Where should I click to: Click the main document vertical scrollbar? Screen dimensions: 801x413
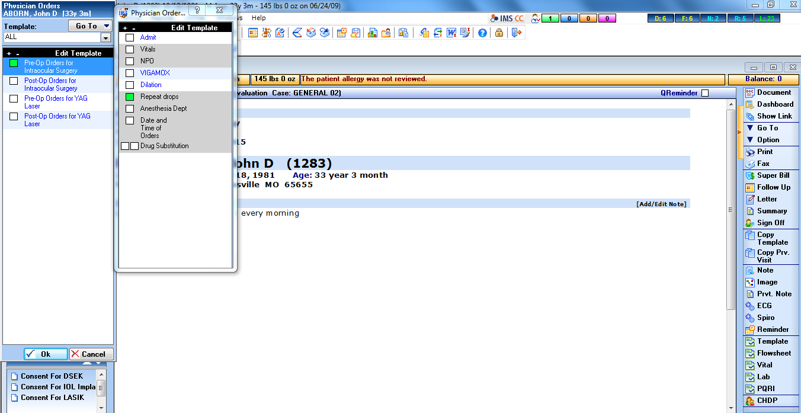coord(732,210)
